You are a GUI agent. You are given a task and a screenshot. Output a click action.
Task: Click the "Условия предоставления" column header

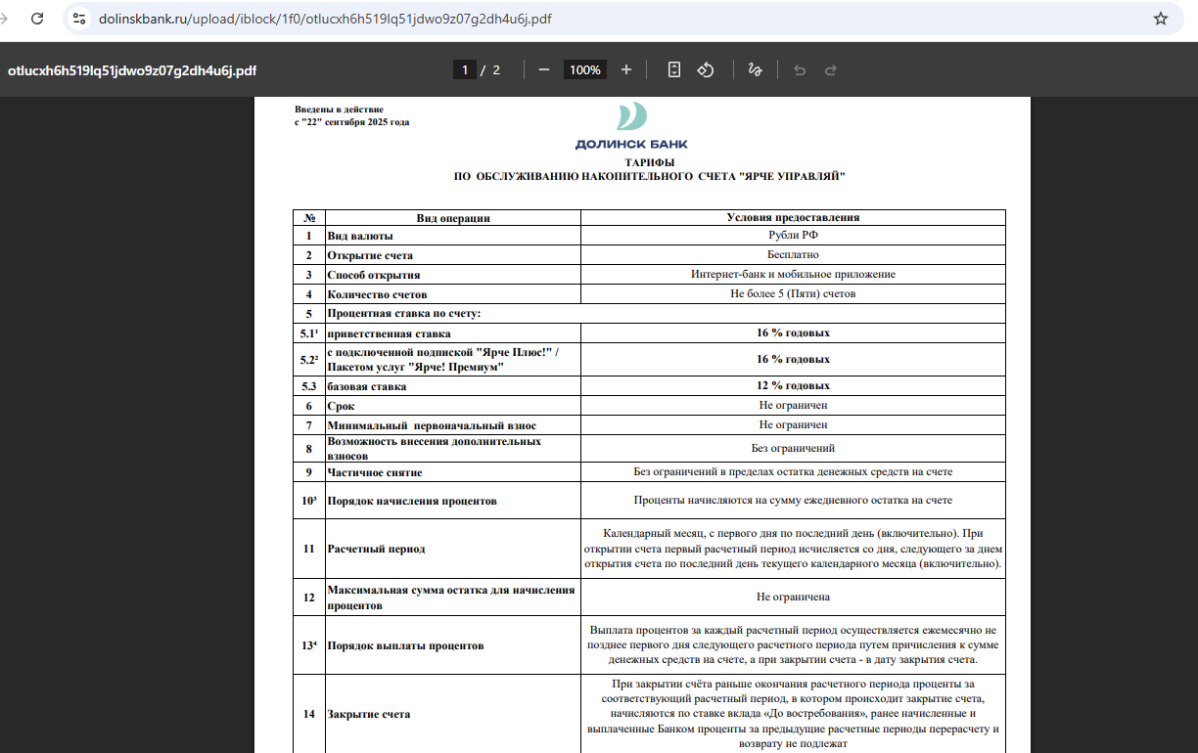tap(793, 217)
